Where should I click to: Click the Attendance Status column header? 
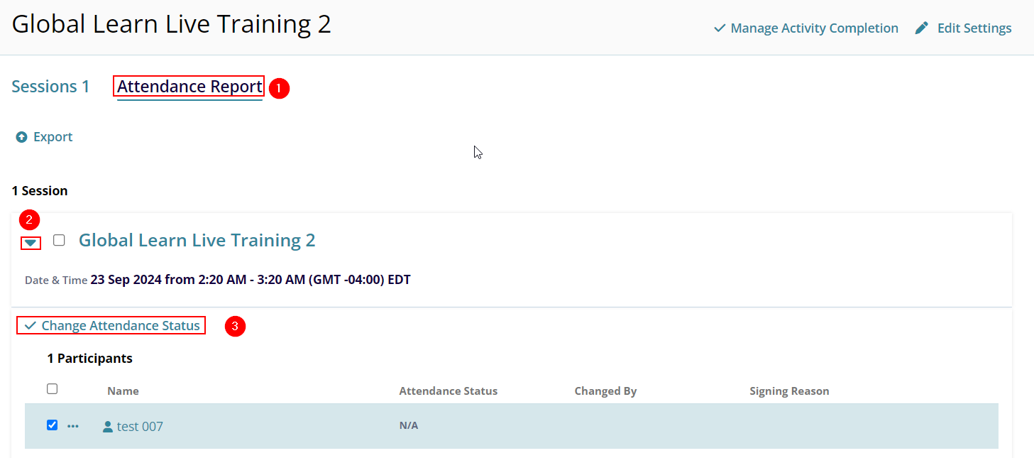(x=448, y=391)
